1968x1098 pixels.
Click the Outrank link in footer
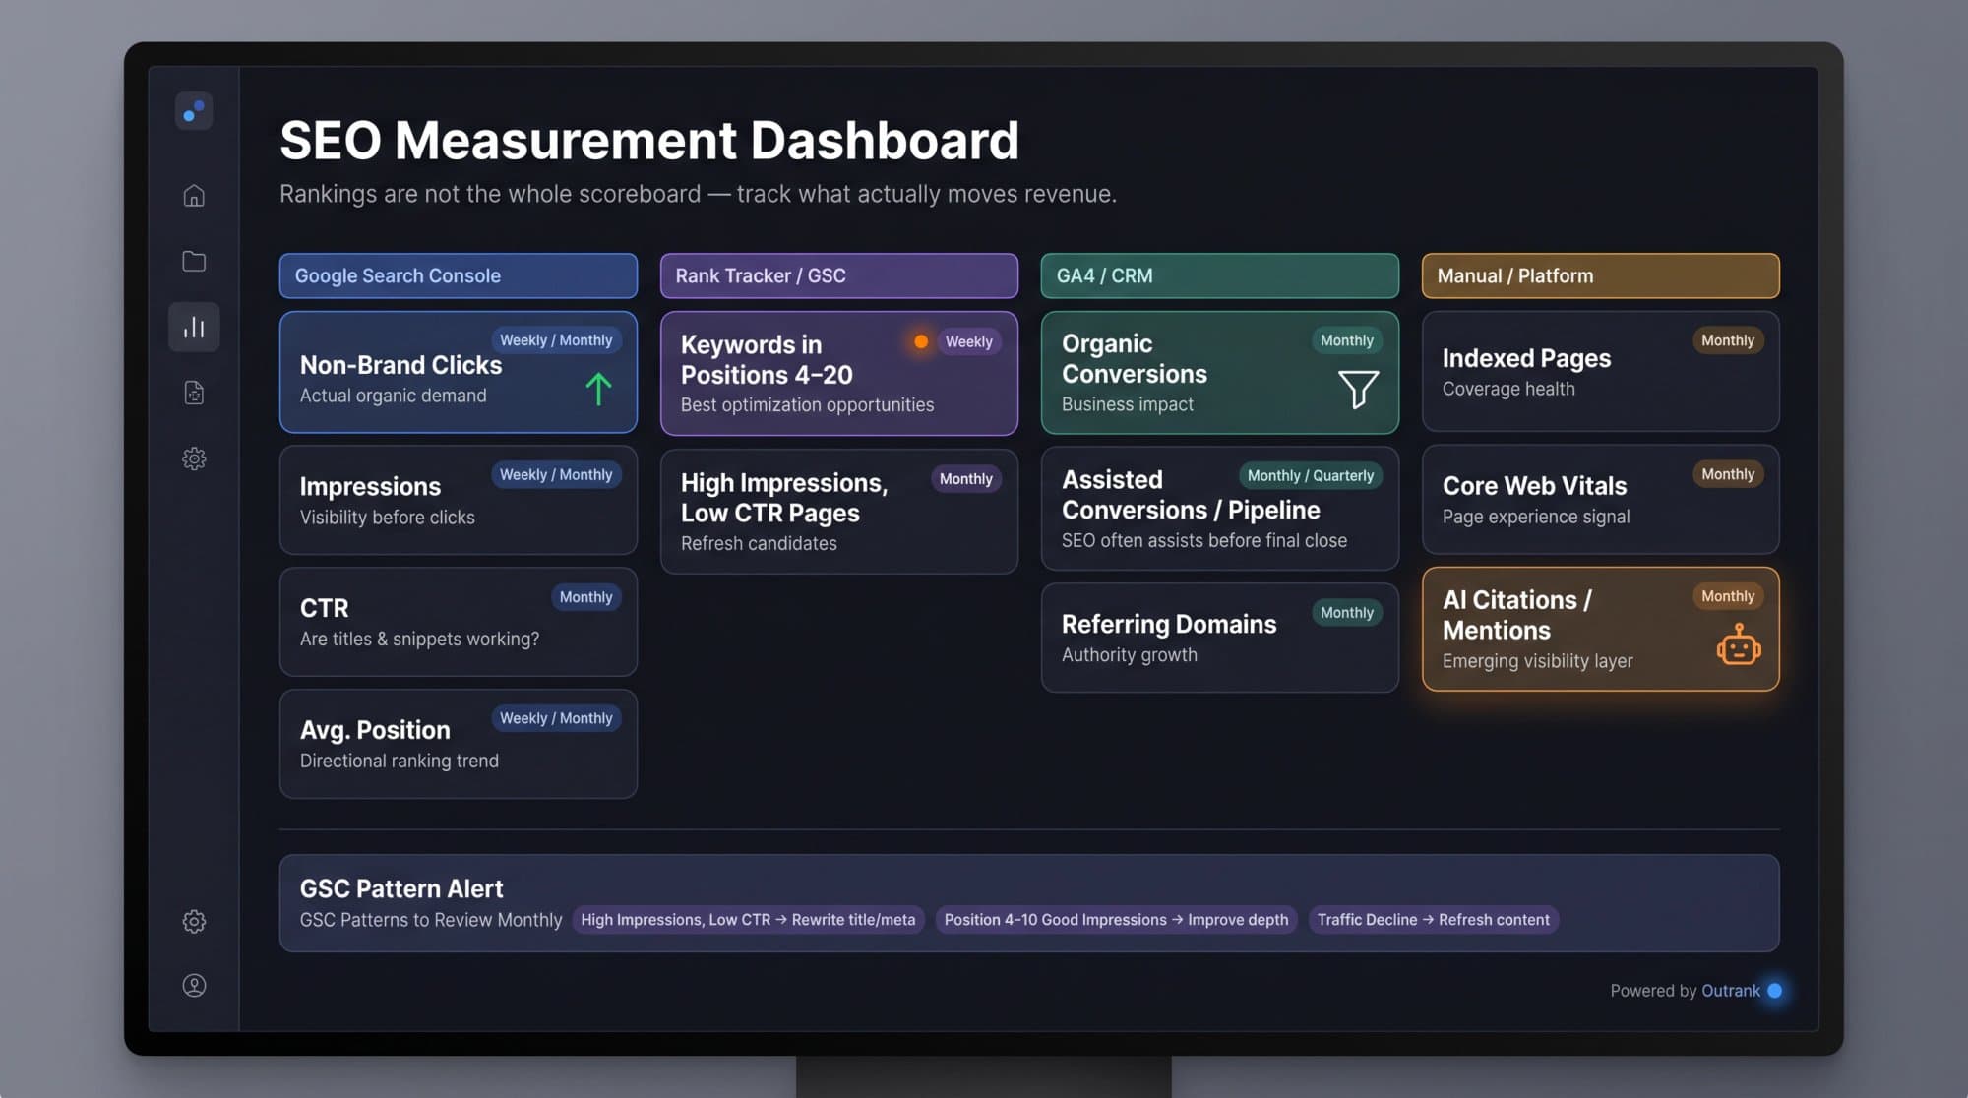pos(1730,991)
